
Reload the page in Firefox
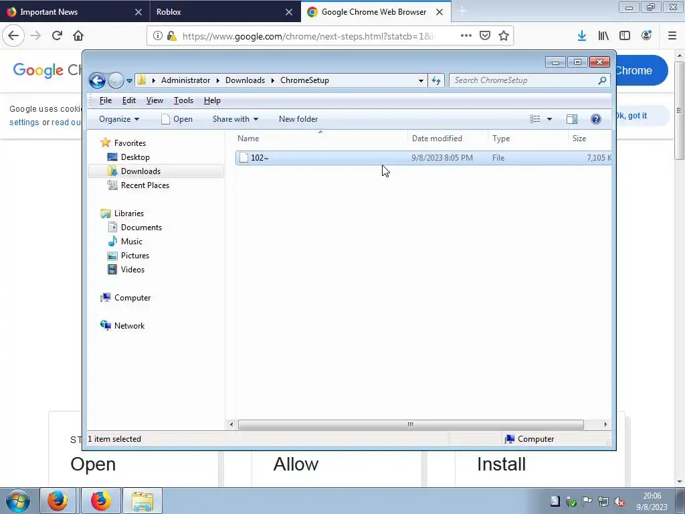click(x=57, y=36)
